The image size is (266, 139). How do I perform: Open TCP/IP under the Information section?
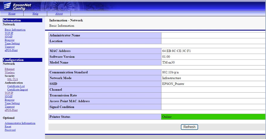(9, 33)
